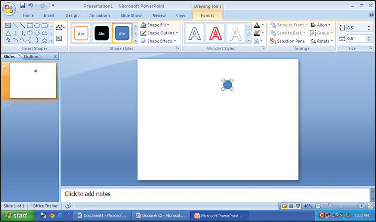
Task: Click the notes area to add notes
Action: coord(215,194)
